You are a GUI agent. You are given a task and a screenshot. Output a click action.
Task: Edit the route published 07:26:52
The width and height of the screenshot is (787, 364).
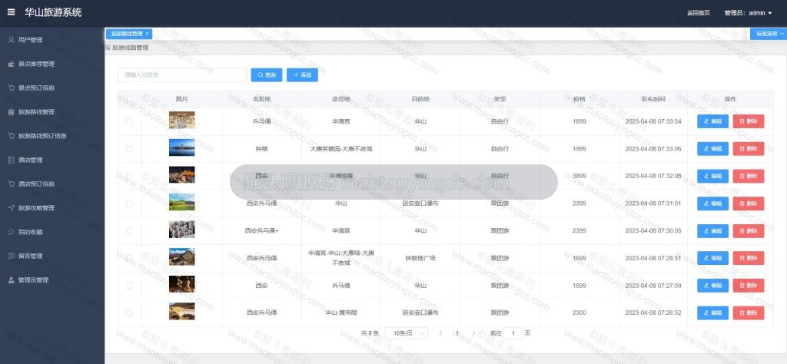pyautogui.click(x=712, y=313)
